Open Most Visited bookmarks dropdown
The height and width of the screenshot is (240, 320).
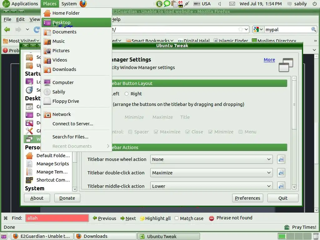coord(21,41)
